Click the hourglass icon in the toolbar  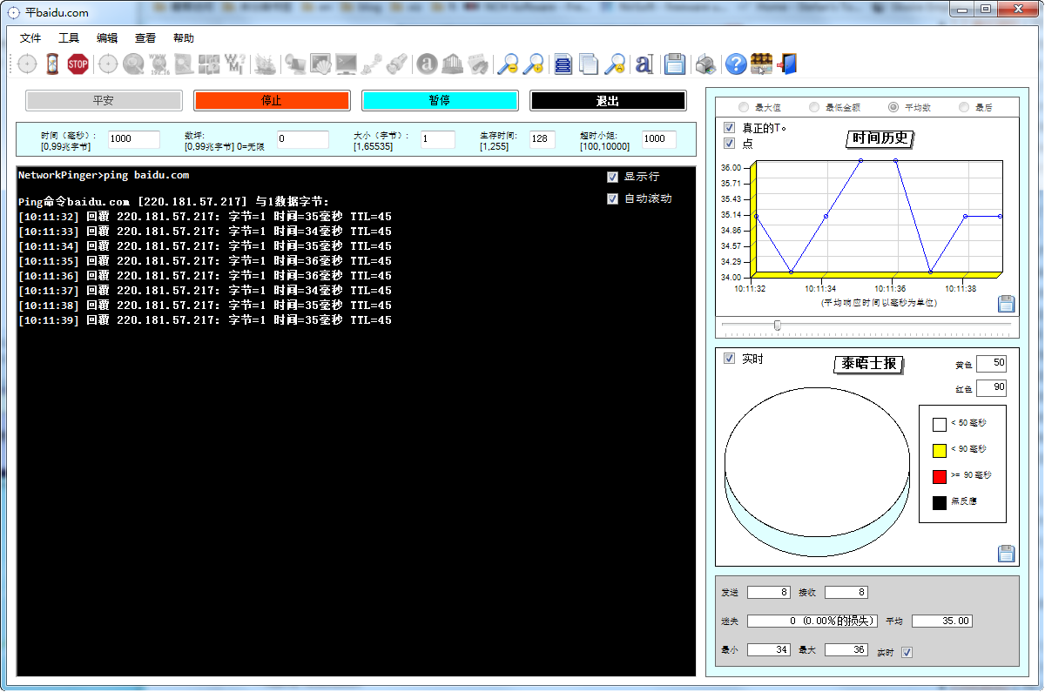(53, 64)
